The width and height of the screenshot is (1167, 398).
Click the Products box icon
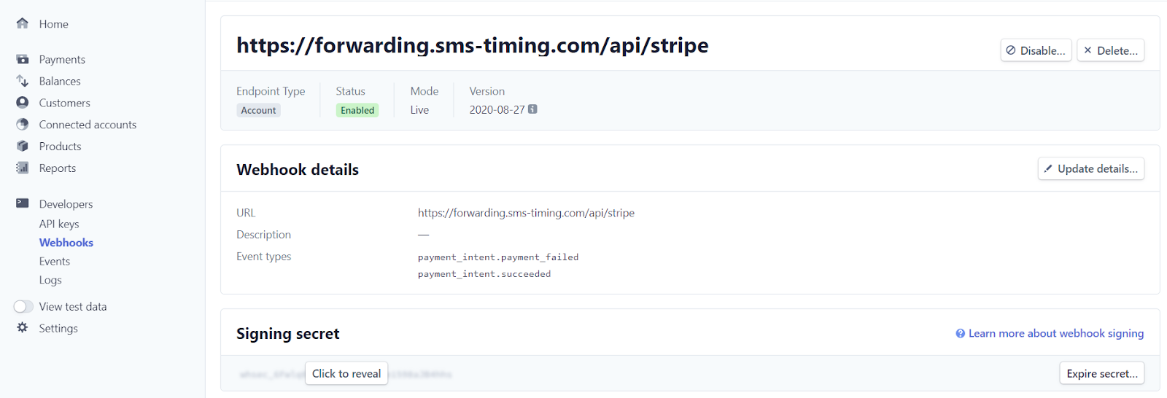click(x=23, y=146)
